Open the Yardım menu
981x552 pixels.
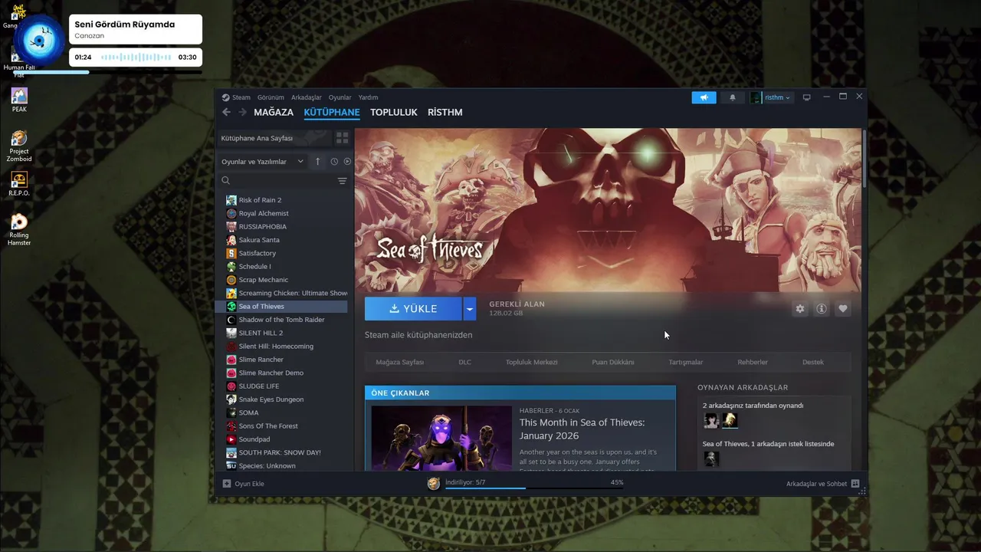point(369,97)
